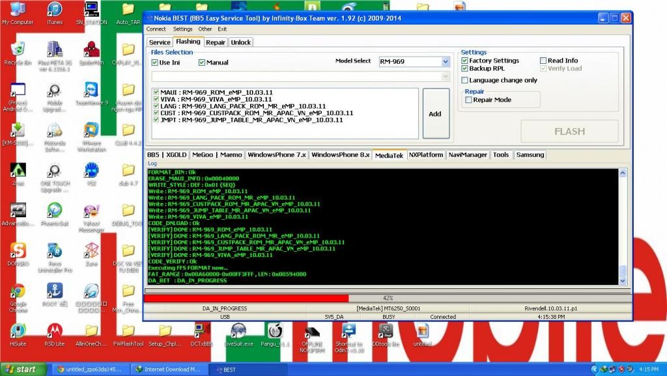Launch iTunes from the desktop
The image size is (667, 376).
coord(55,13)
